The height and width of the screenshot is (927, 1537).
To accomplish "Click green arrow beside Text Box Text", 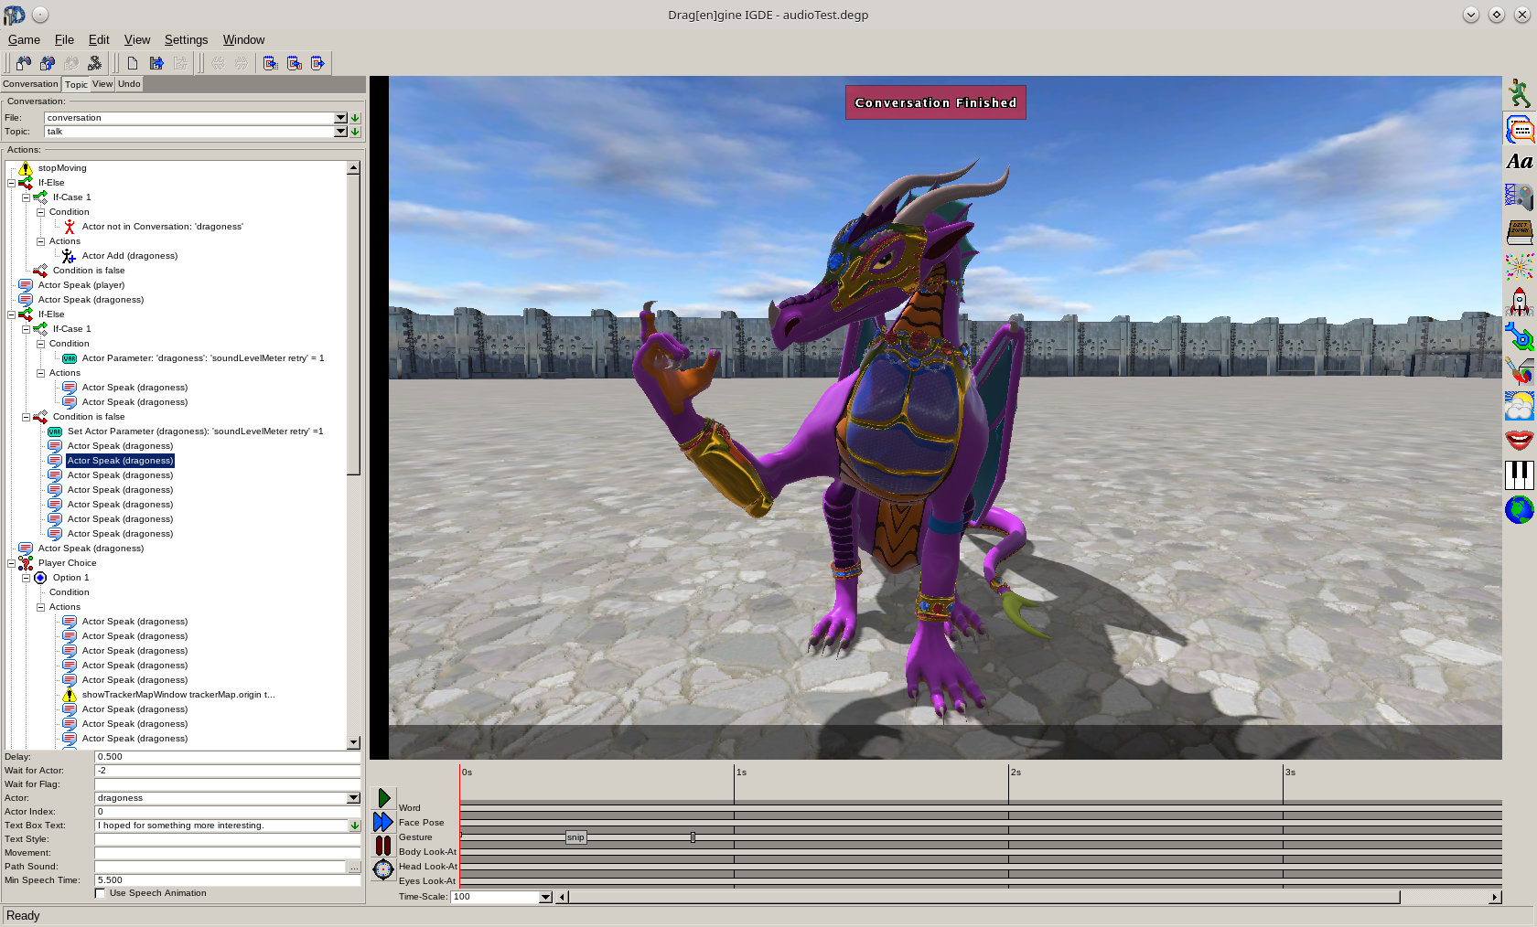I will pos(354,826).
